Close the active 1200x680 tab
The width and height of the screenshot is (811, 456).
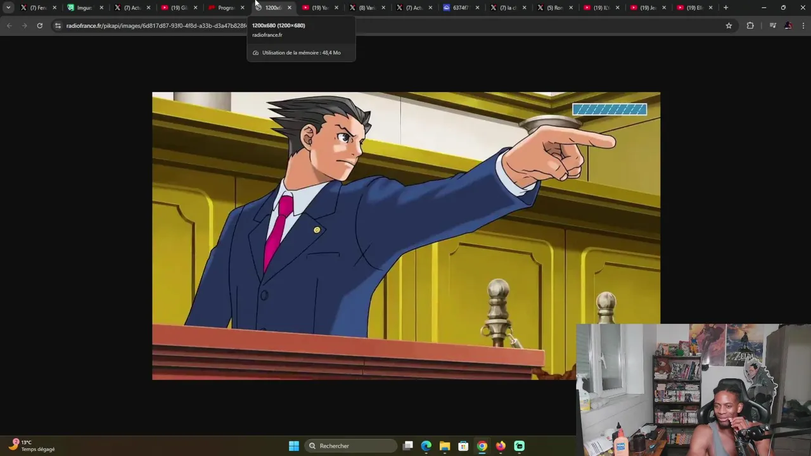[x=290, y=8]
